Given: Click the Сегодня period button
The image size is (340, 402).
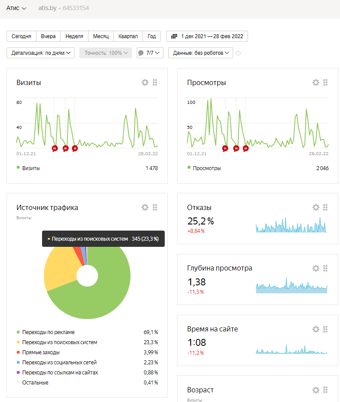Looking at the screenshot, I should click(x=21, y=36).
